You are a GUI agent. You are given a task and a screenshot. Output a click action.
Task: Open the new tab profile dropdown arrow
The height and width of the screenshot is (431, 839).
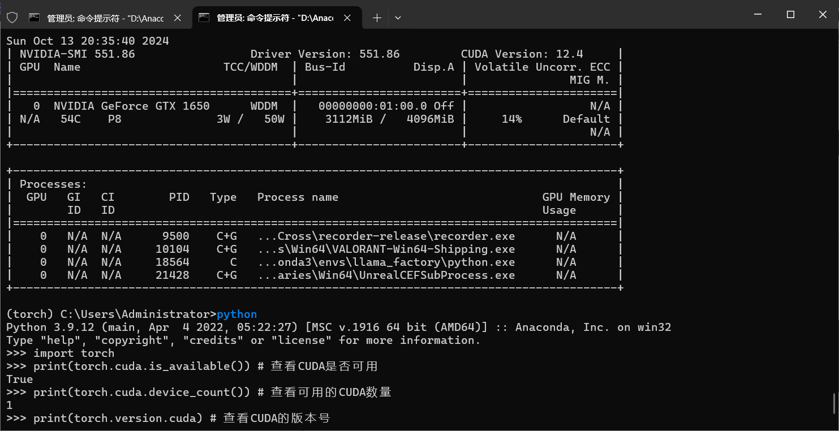(398, 18)
